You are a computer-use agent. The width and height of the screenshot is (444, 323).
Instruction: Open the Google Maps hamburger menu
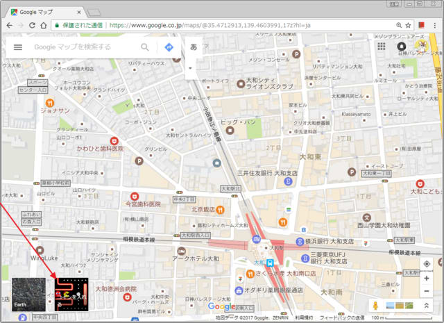(18, 47)
